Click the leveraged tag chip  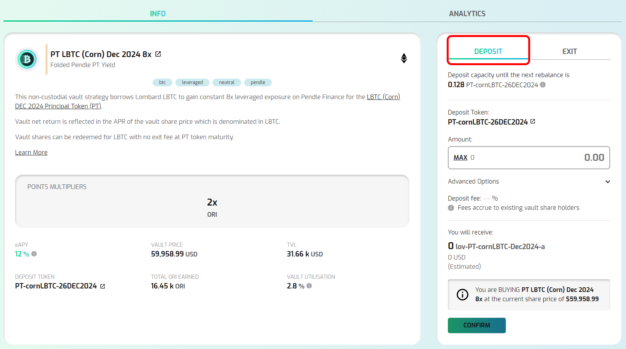[x=192, y=83]
